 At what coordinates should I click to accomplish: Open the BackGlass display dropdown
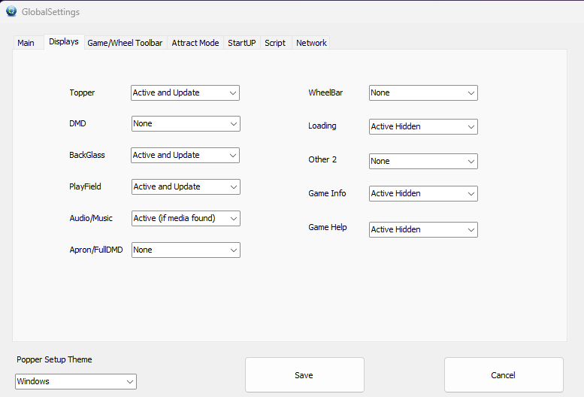185,156
